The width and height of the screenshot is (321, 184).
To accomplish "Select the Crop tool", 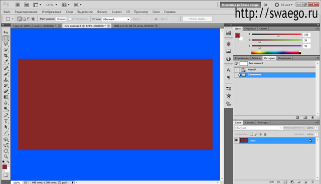I will (x=6, y=56).
